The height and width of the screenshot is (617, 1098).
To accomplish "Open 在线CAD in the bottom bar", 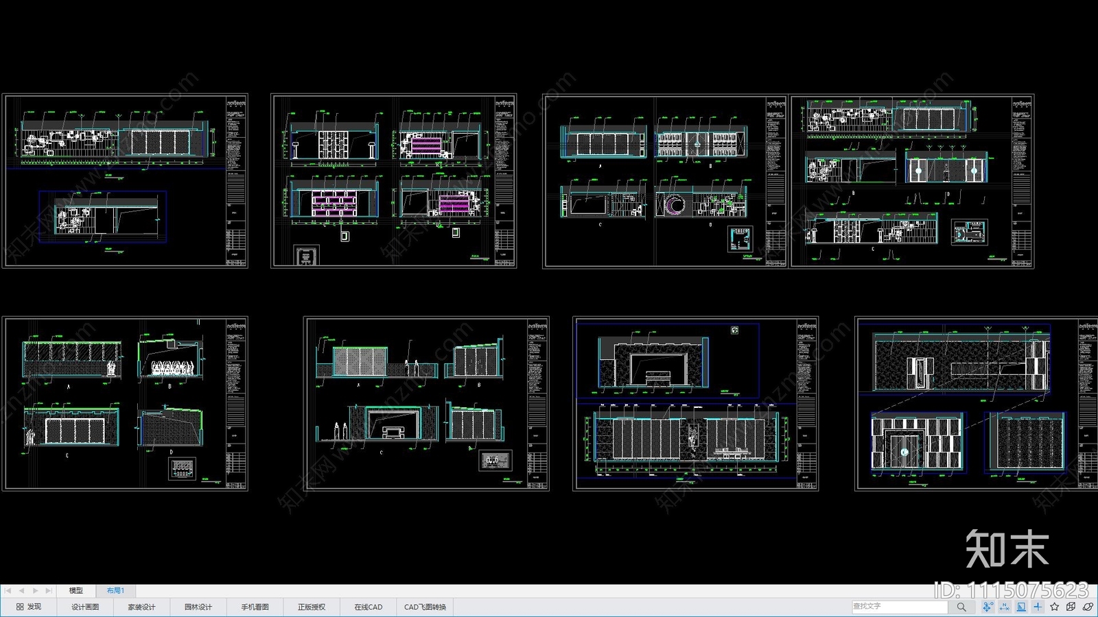I will (x=369, y=607).
